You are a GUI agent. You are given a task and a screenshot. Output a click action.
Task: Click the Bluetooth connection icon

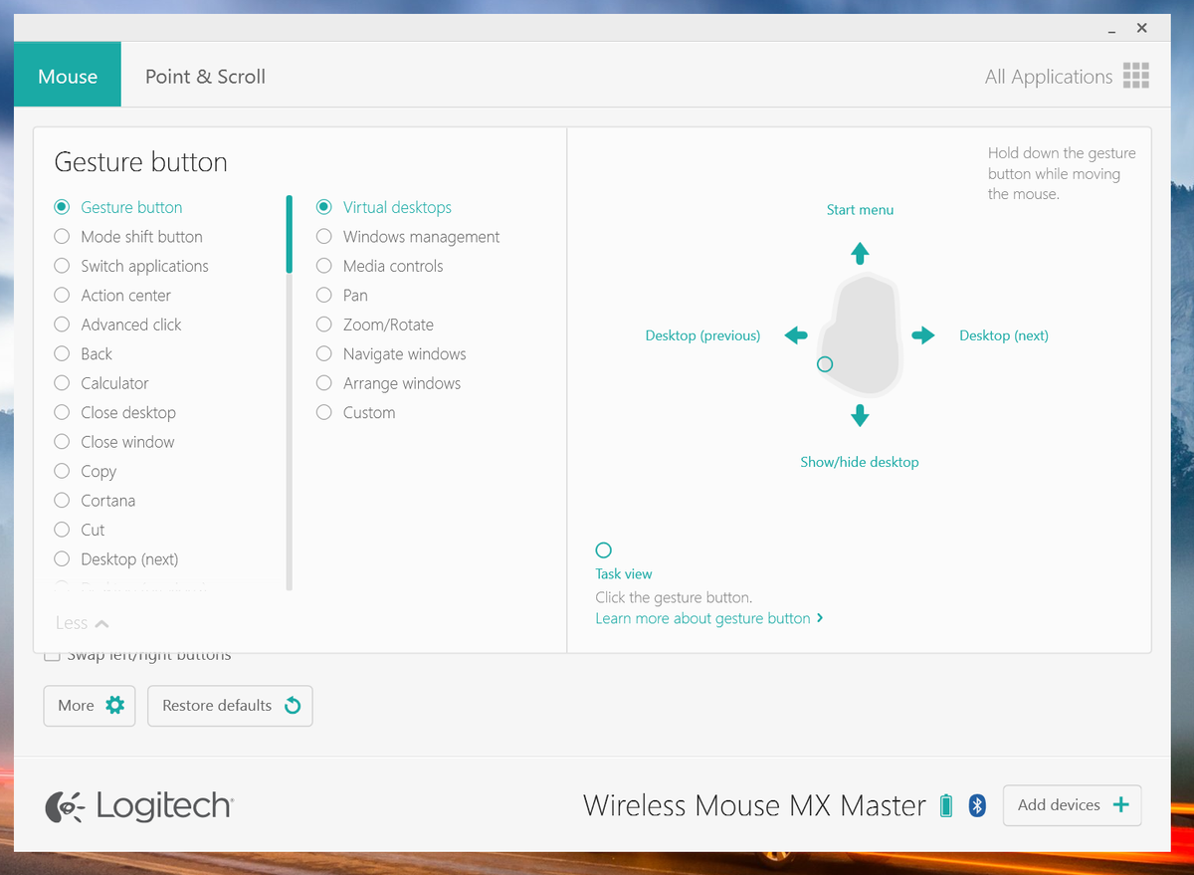(x=976, y=805)
